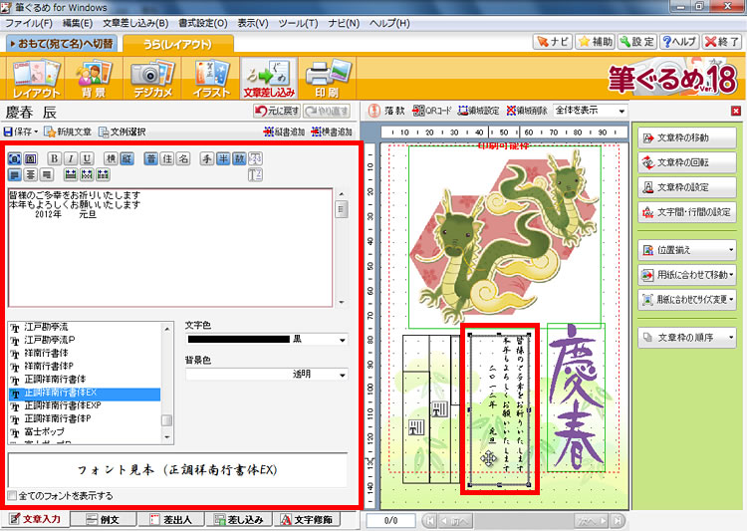Screen dimensions: 747x531
Task: Select the 住 address mode button
Action: click(167, 158)
